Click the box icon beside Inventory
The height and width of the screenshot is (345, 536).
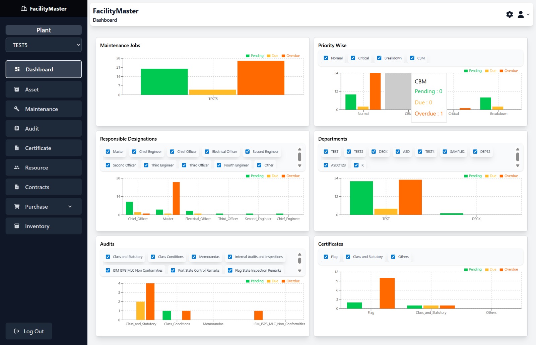click(17, 226)
